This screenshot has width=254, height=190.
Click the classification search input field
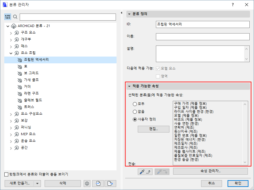(x=68, y=17)
